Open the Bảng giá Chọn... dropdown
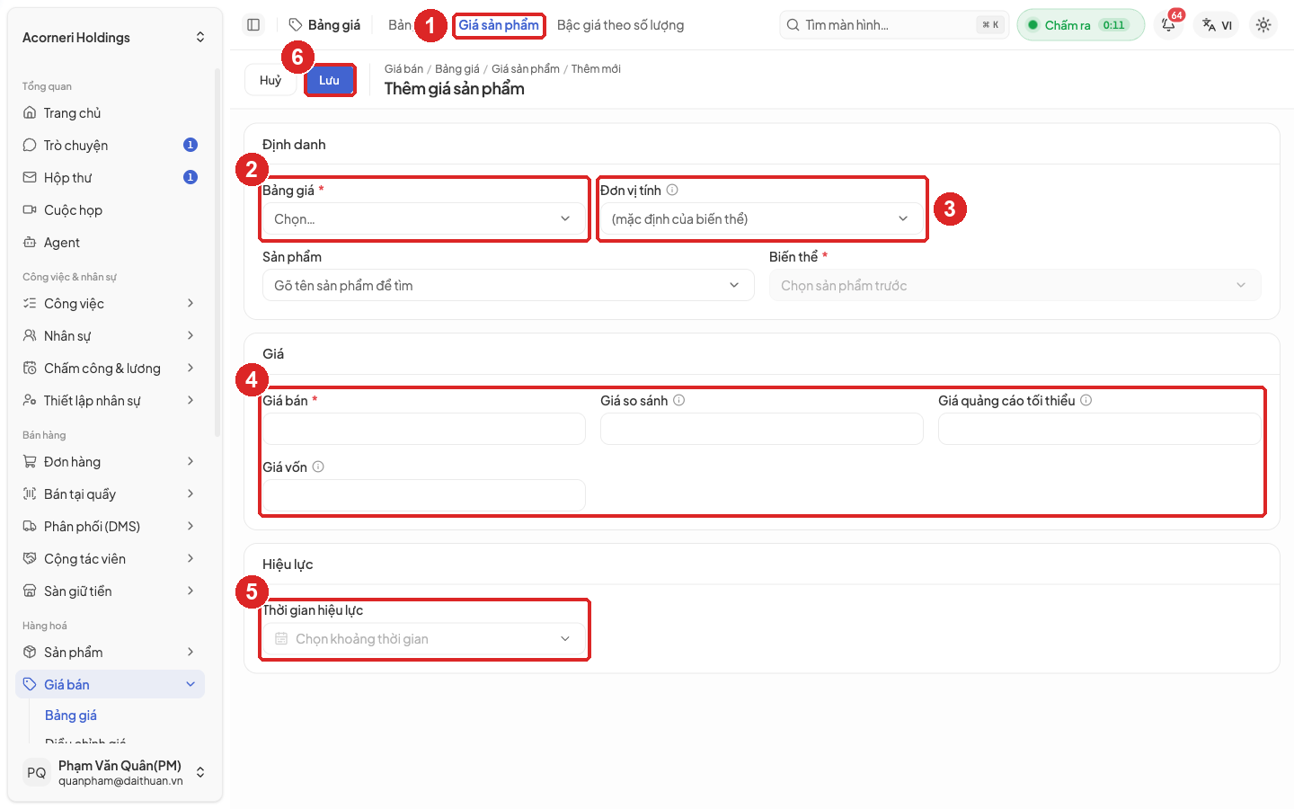 point(424,219)
